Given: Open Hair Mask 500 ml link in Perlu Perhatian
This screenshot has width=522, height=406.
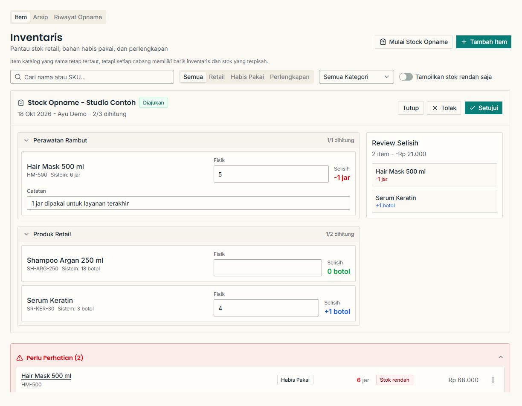Looking at the screenshot, I should tap(46, 376).
